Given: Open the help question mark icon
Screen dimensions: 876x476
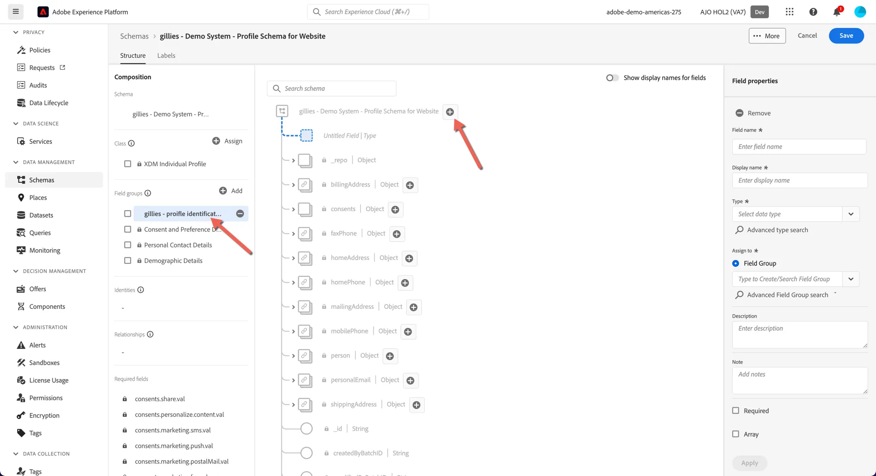Looking at the screenshot, I should (813, 12).
